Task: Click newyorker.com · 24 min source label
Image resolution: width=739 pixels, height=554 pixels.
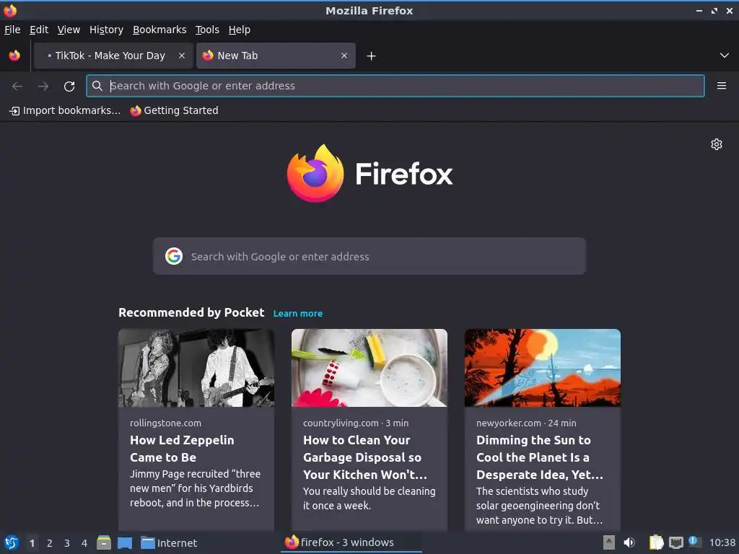Action: pyautogui.click(x=526, y=423)
